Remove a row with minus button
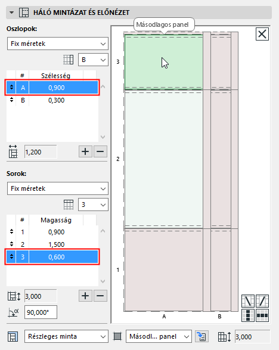 coord(100,296)
